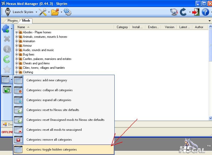
Task: Sort by the Endors... column header
Action: click(x=154, y=27)
